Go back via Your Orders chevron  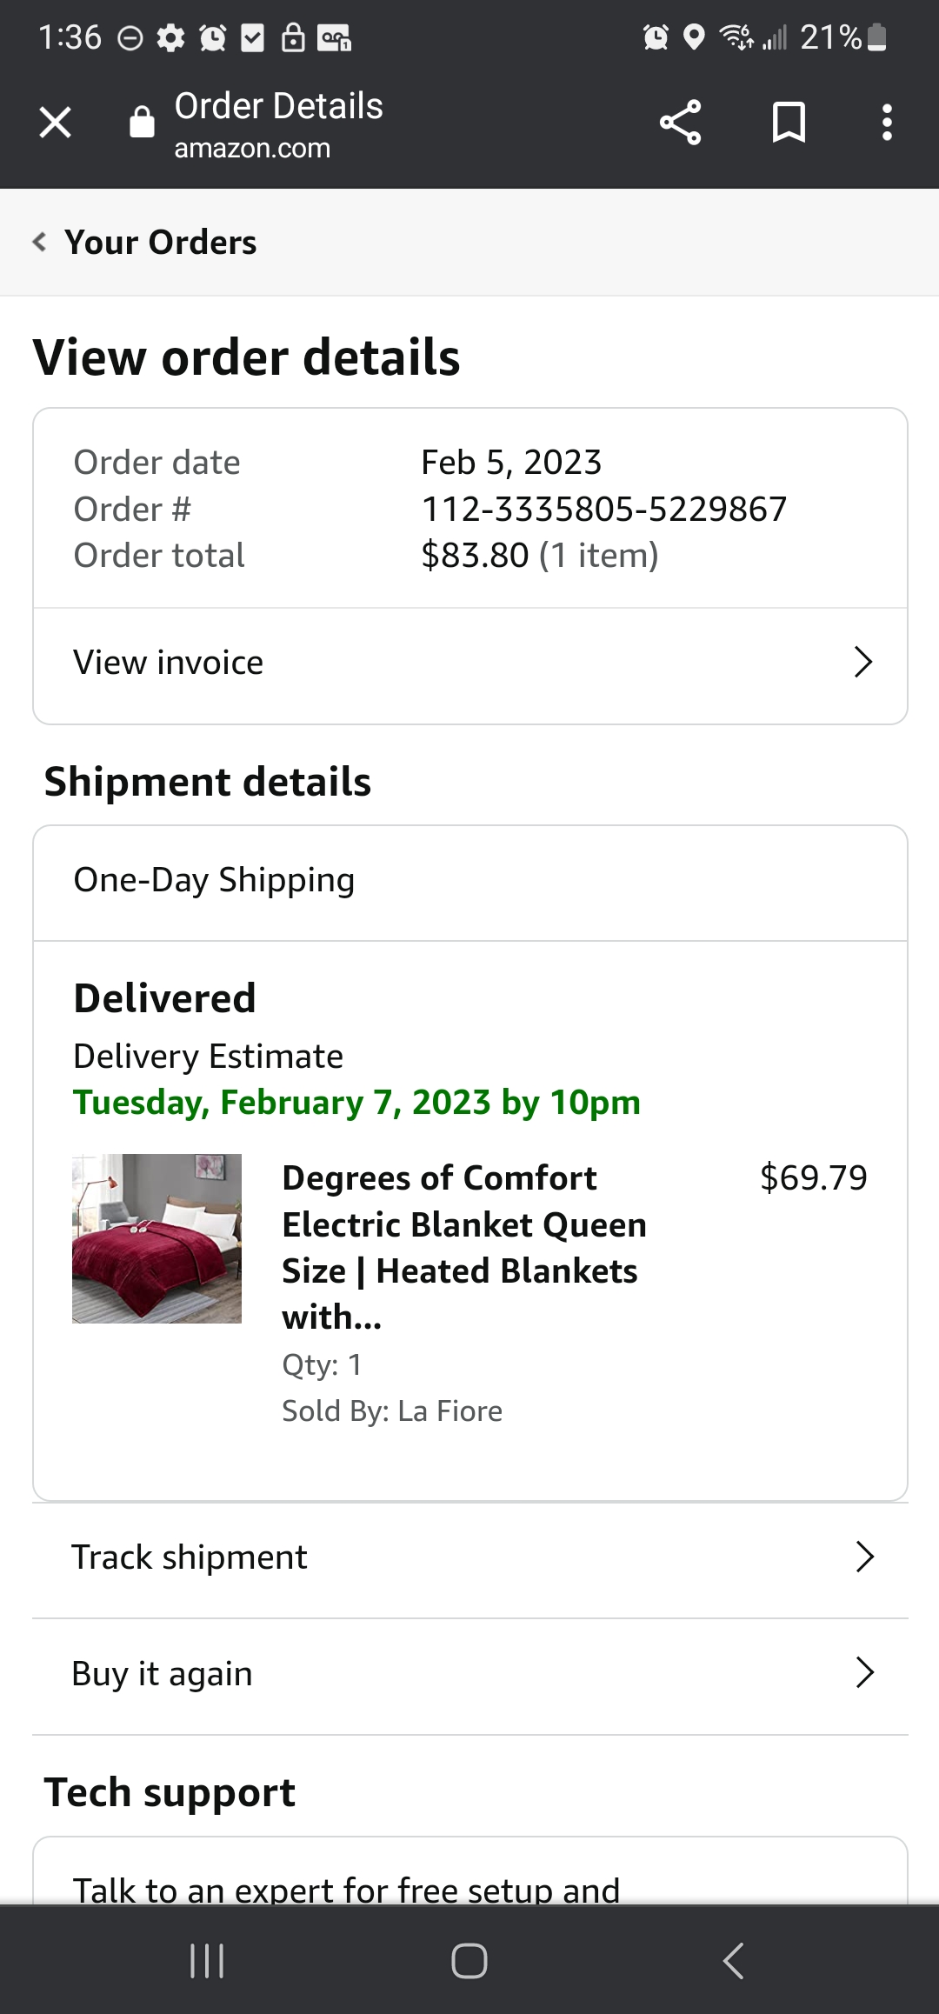39,242
